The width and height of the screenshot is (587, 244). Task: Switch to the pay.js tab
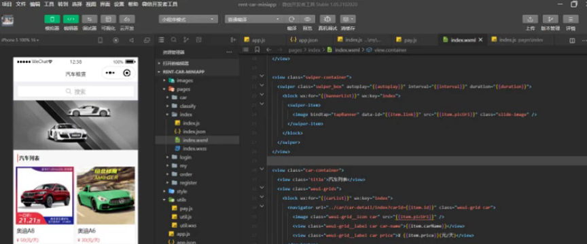(x=410, y=39)
